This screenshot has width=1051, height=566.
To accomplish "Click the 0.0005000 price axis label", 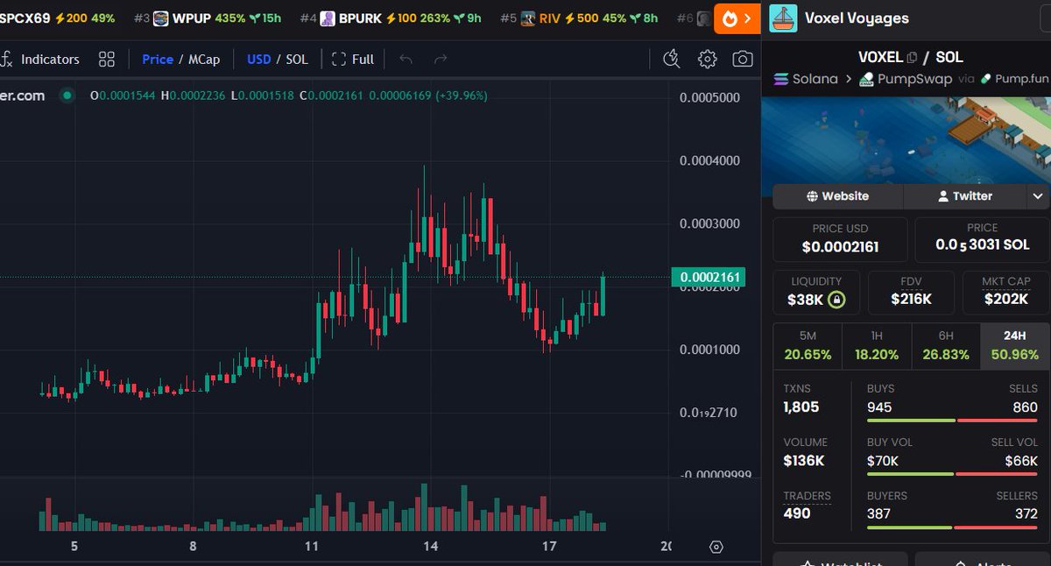I will coord(709,97).
